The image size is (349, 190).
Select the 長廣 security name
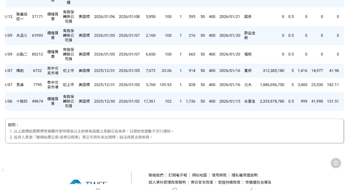click(20, 85)
